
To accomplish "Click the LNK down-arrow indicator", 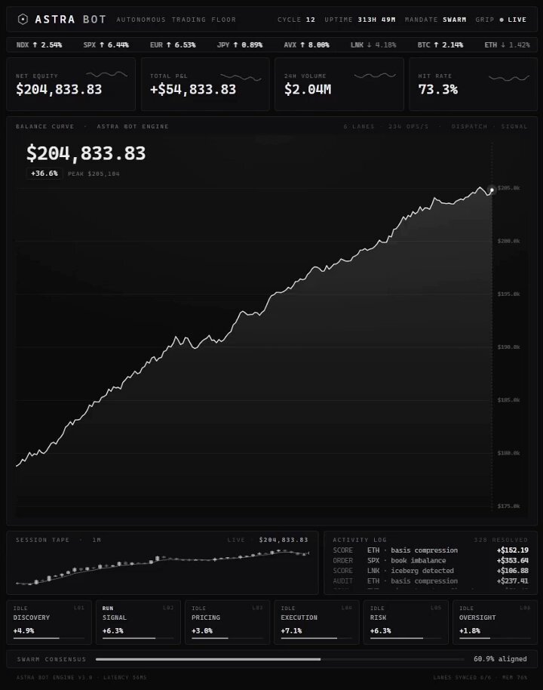I will [370, 45].
